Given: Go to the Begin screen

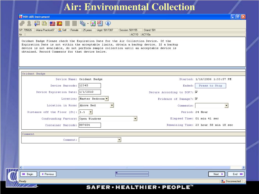Looking at the screenshot, I should 28,174.
